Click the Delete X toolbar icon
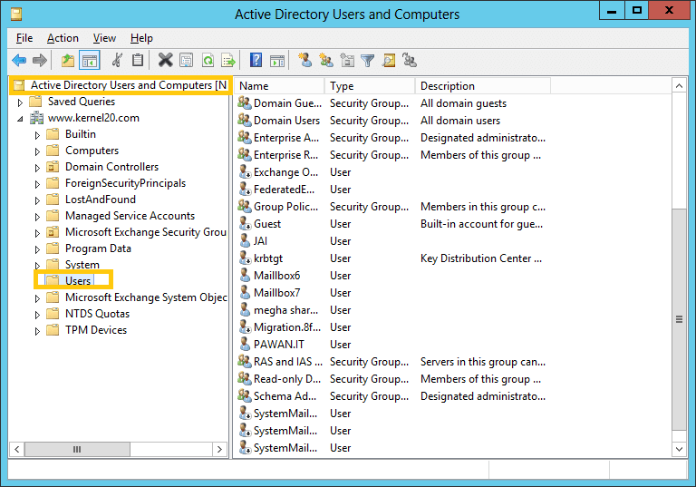The image size is (696, 487). pos(165,60)
